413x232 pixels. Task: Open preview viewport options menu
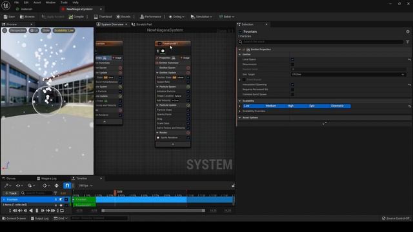(5, 30)
